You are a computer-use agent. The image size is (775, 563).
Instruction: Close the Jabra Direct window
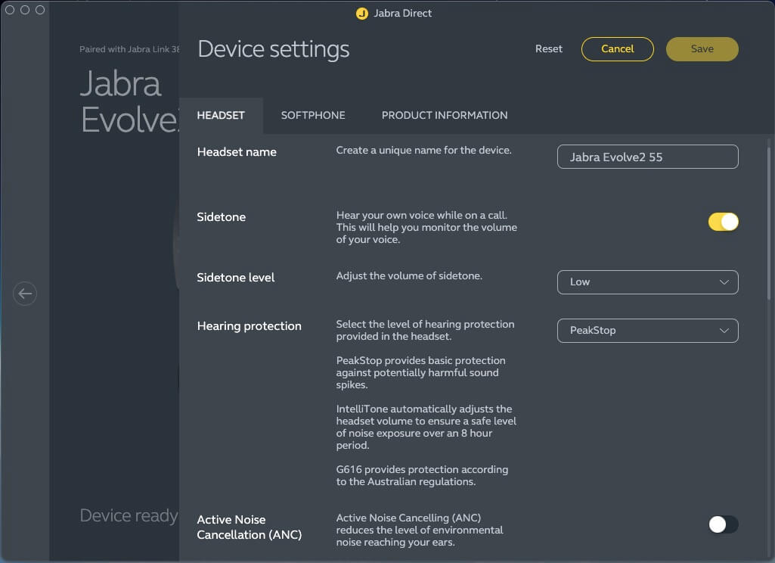coord(11,10)
